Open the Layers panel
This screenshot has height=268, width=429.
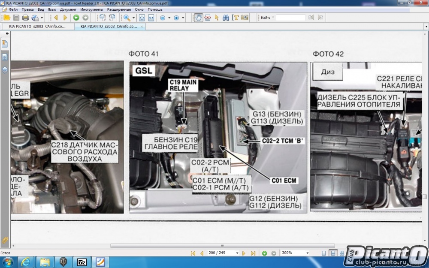tap(5, 70)
